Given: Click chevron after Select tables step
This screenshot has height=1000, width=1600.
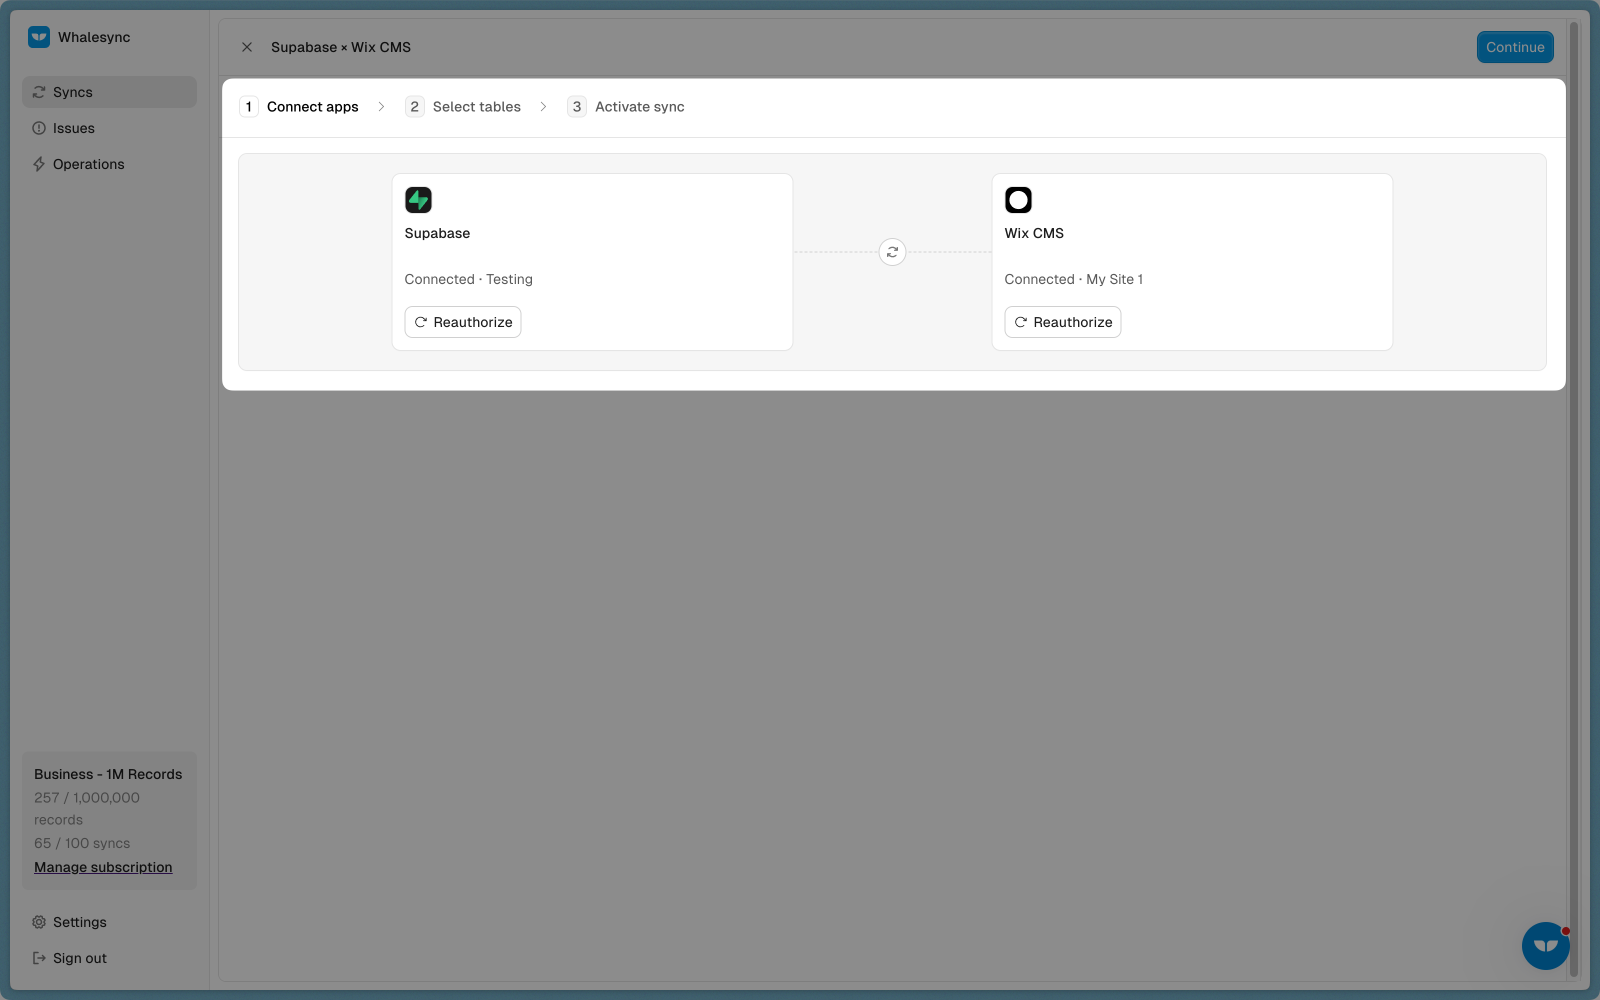Looking at the screenshot, I should click(543, 106).
